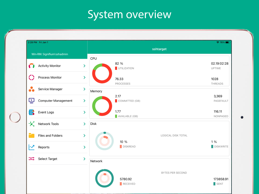Click the red COMMITTED (GB) swatch
The height and width of the screenshot is (194, 259).
pos(116,101)
